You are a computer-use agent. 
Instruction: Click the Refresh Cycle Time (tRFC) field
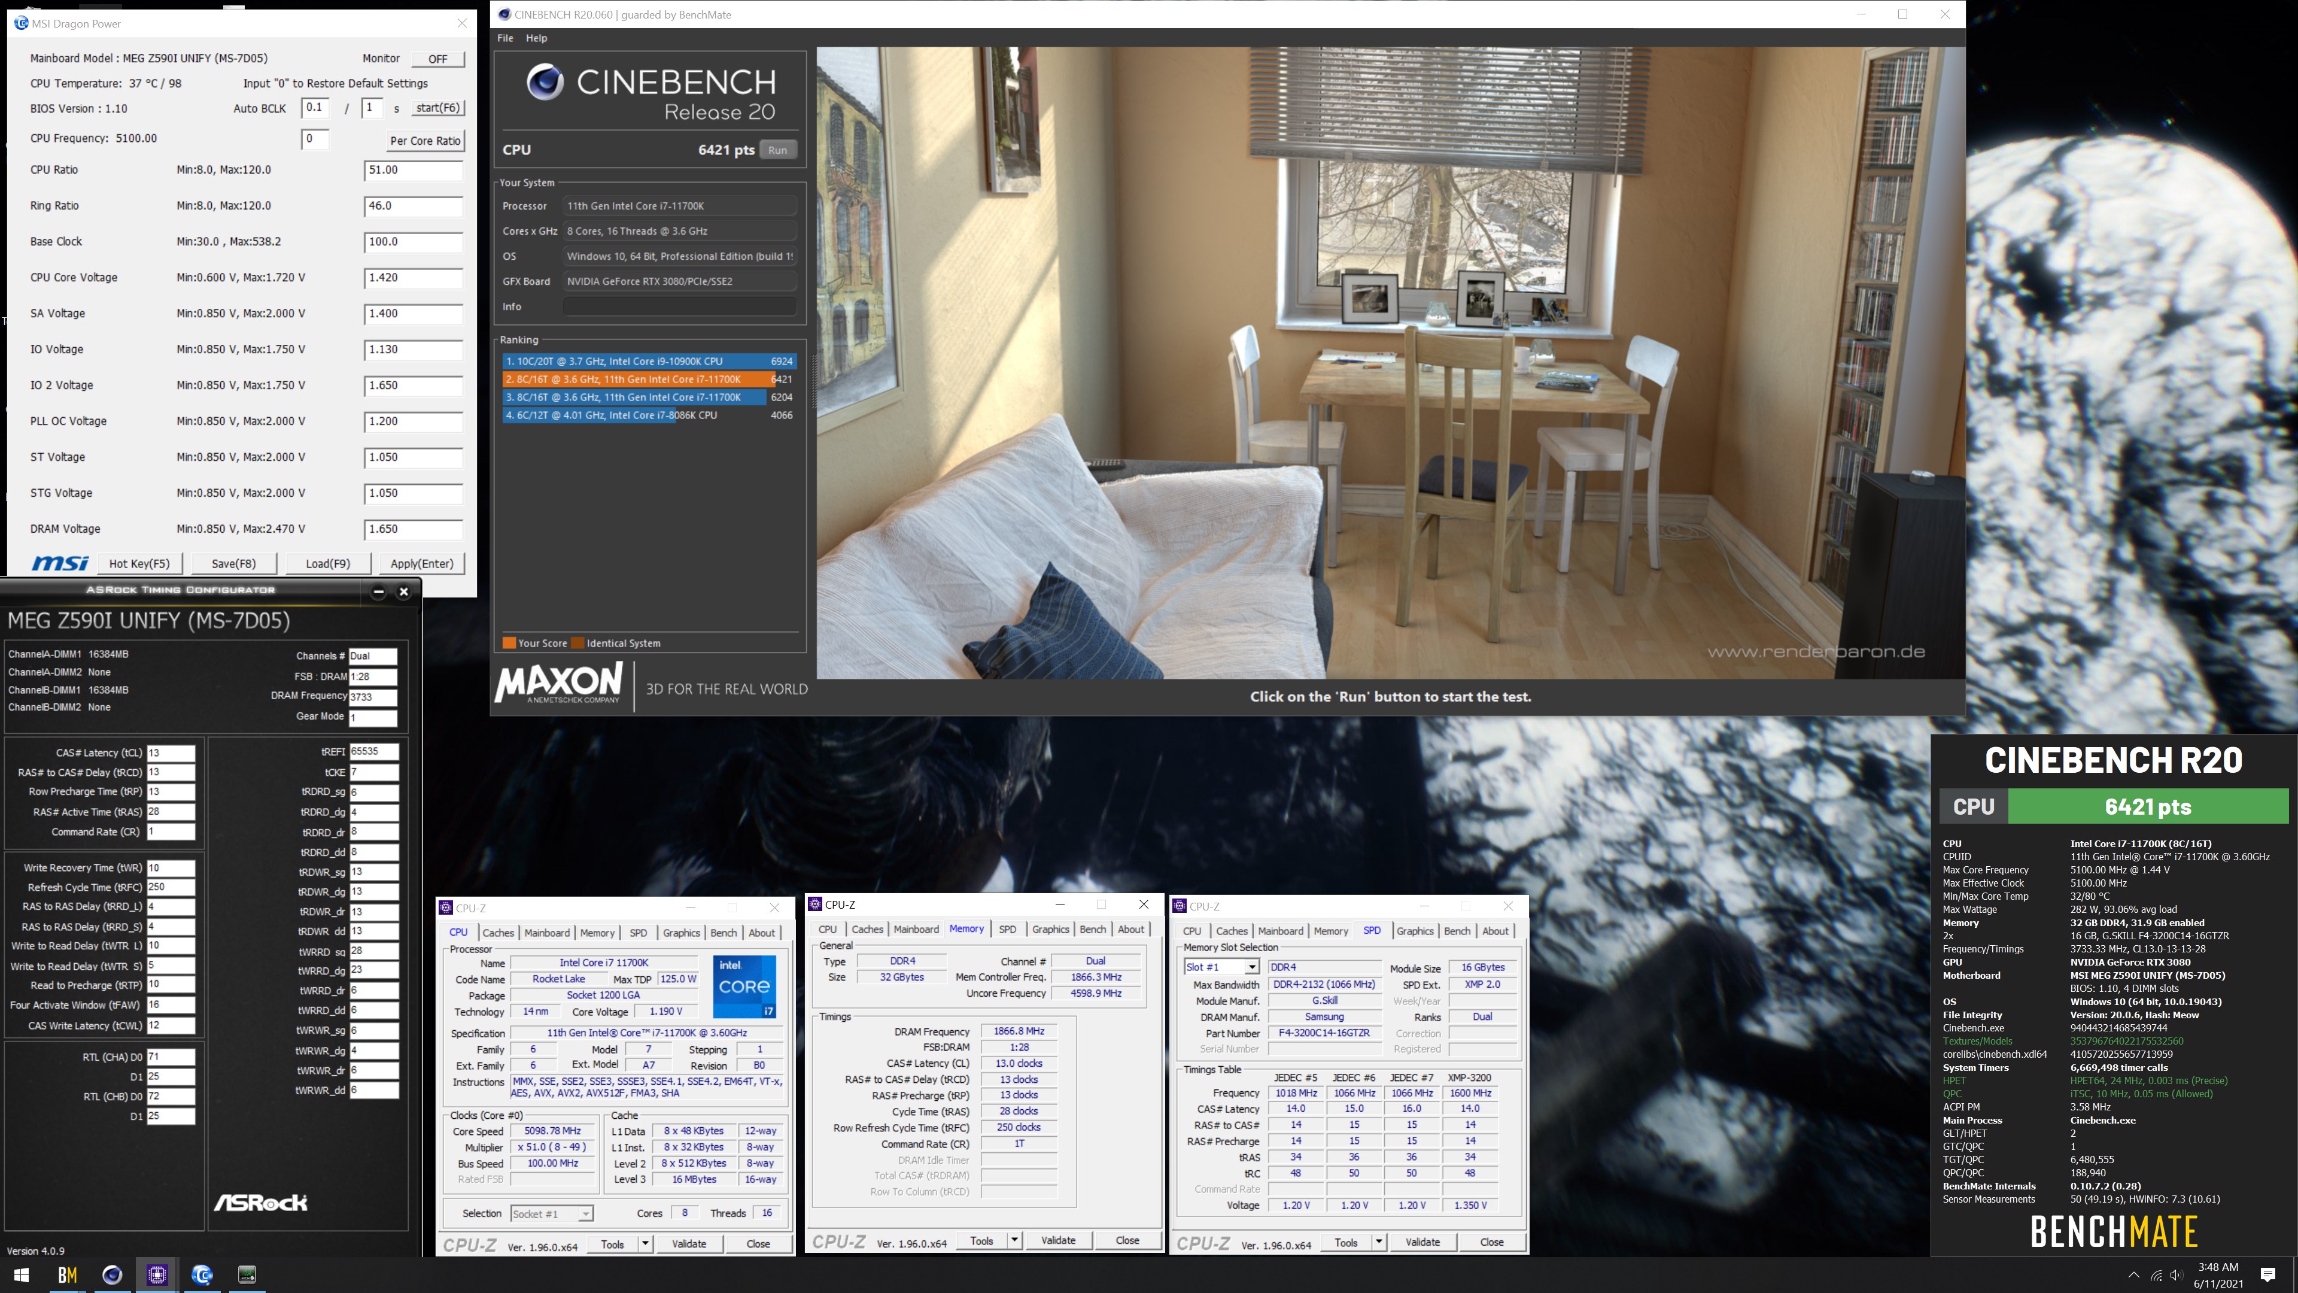pos(171,887)
